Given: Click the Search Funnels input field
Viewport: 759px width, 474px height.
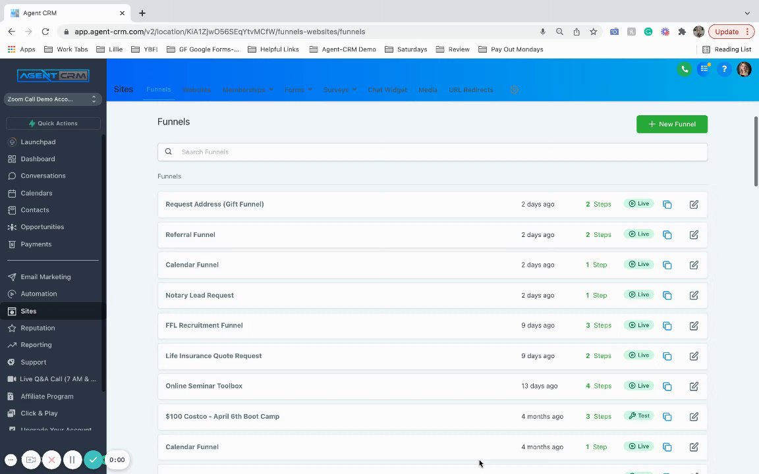Looking at the screenshot, I should [x=432, y=152].
